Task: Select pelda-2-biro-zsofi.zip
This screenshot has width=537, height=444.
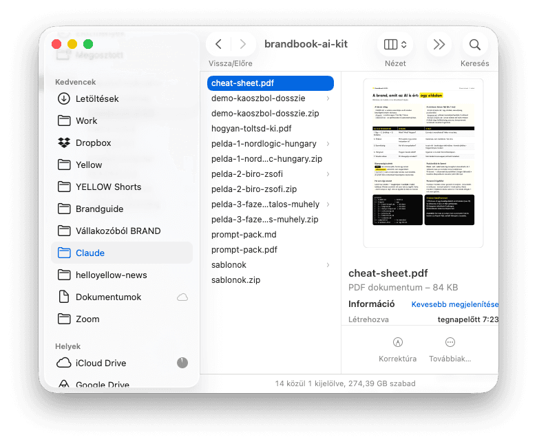Action: tap(270, 189)
